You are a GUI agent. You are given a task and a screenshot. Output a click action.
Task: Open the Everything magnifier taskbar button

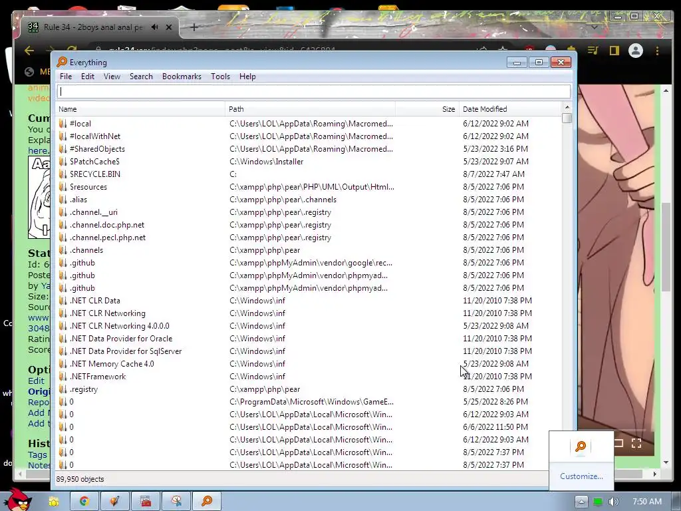coord(207,502)
